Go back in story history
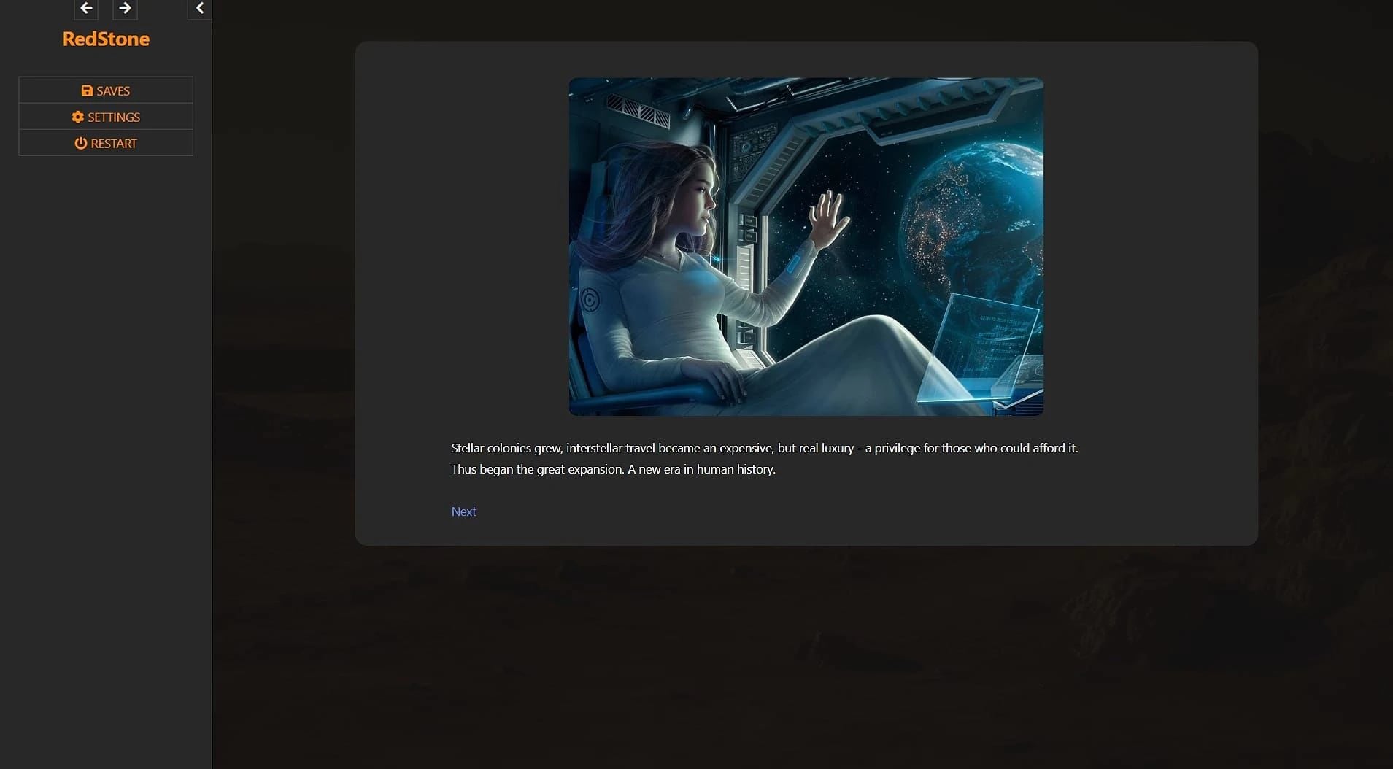Viewport: 1393px width, 769px height. point(86,9)
